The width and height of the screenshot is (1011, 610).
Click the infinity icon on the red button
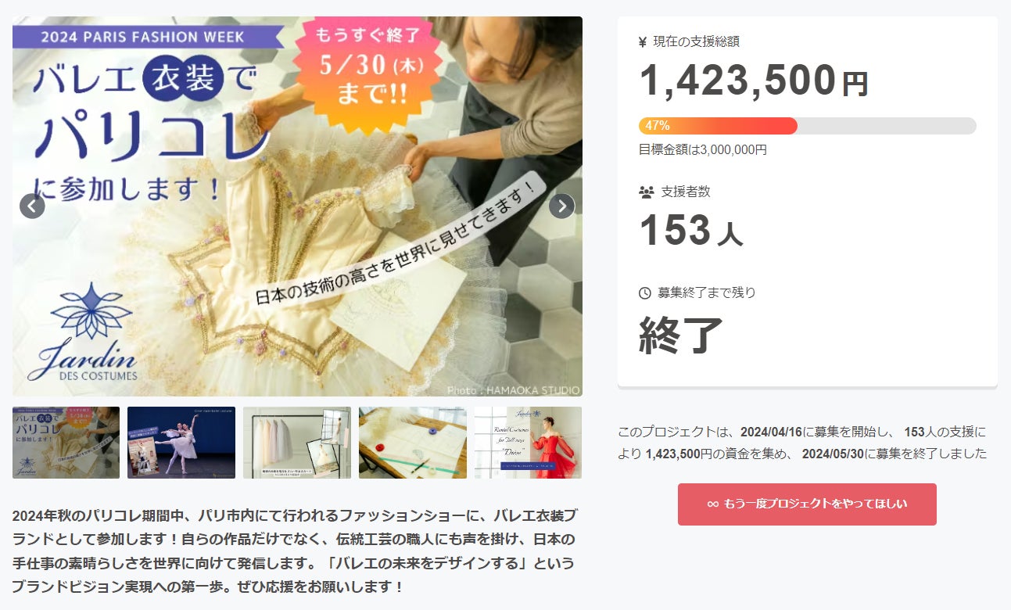click(712, 504)
